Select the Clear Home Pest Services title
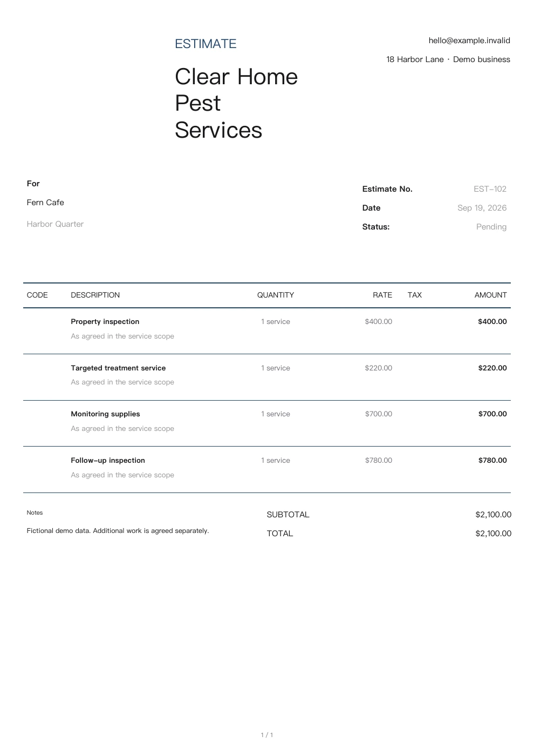This screenshot has width=534, height=756. [236, 103]
